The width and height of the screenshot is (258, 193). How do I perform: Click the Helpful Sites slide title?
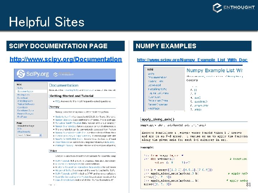47,22
